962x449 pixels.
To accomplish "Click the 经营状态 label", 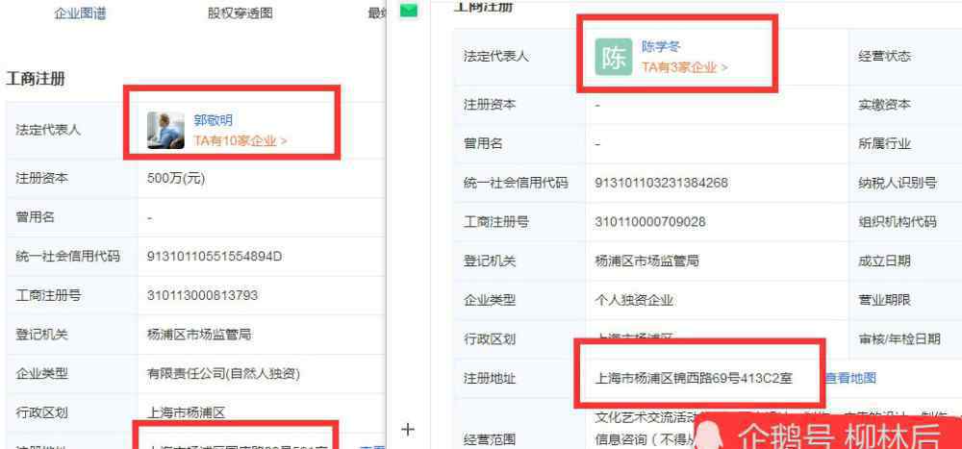I will (884, 57).
